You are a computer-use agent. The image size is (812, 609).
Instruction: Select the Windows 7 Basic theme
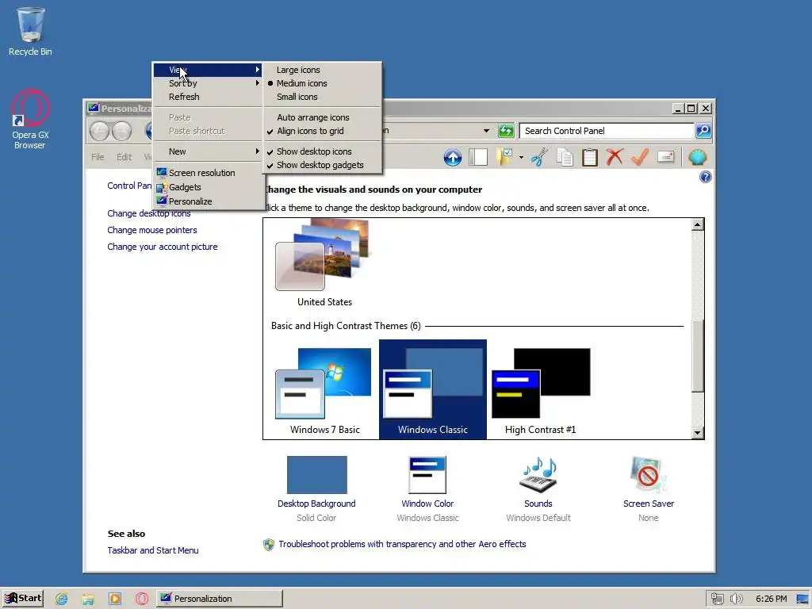pos(324,391)
